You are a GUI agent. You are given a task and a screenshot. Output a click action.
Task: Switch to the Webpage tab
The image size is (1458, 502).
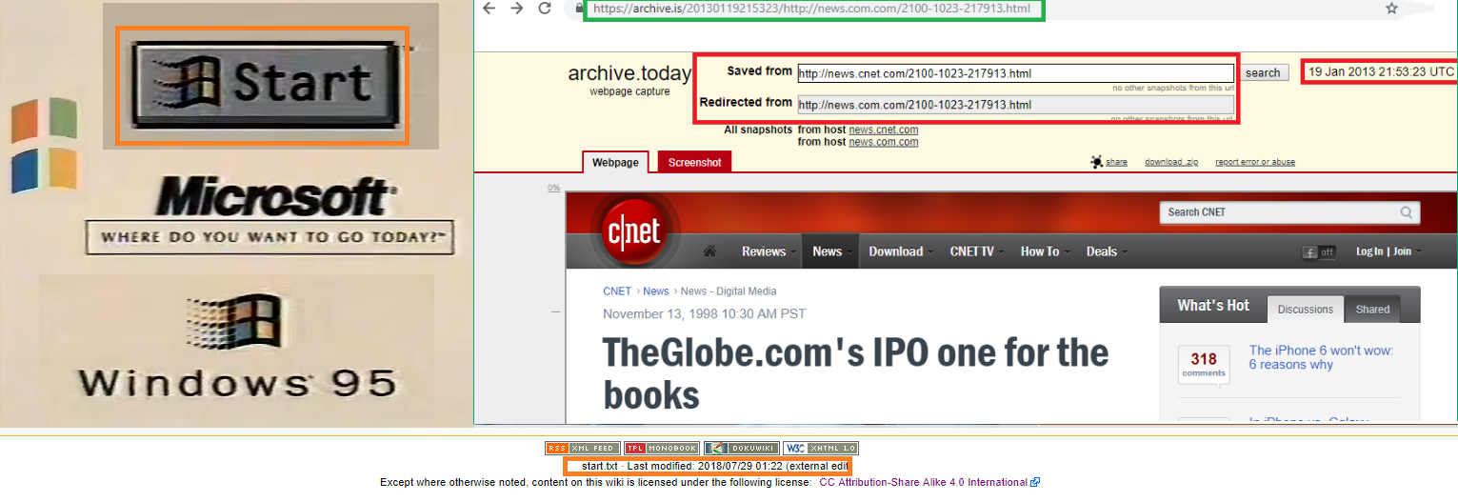tap(615, 162)
